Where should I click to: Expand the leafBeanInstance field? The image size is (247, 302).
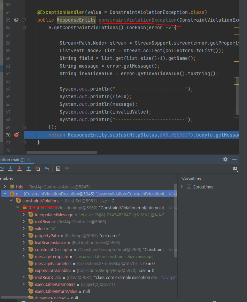[24, 242]
